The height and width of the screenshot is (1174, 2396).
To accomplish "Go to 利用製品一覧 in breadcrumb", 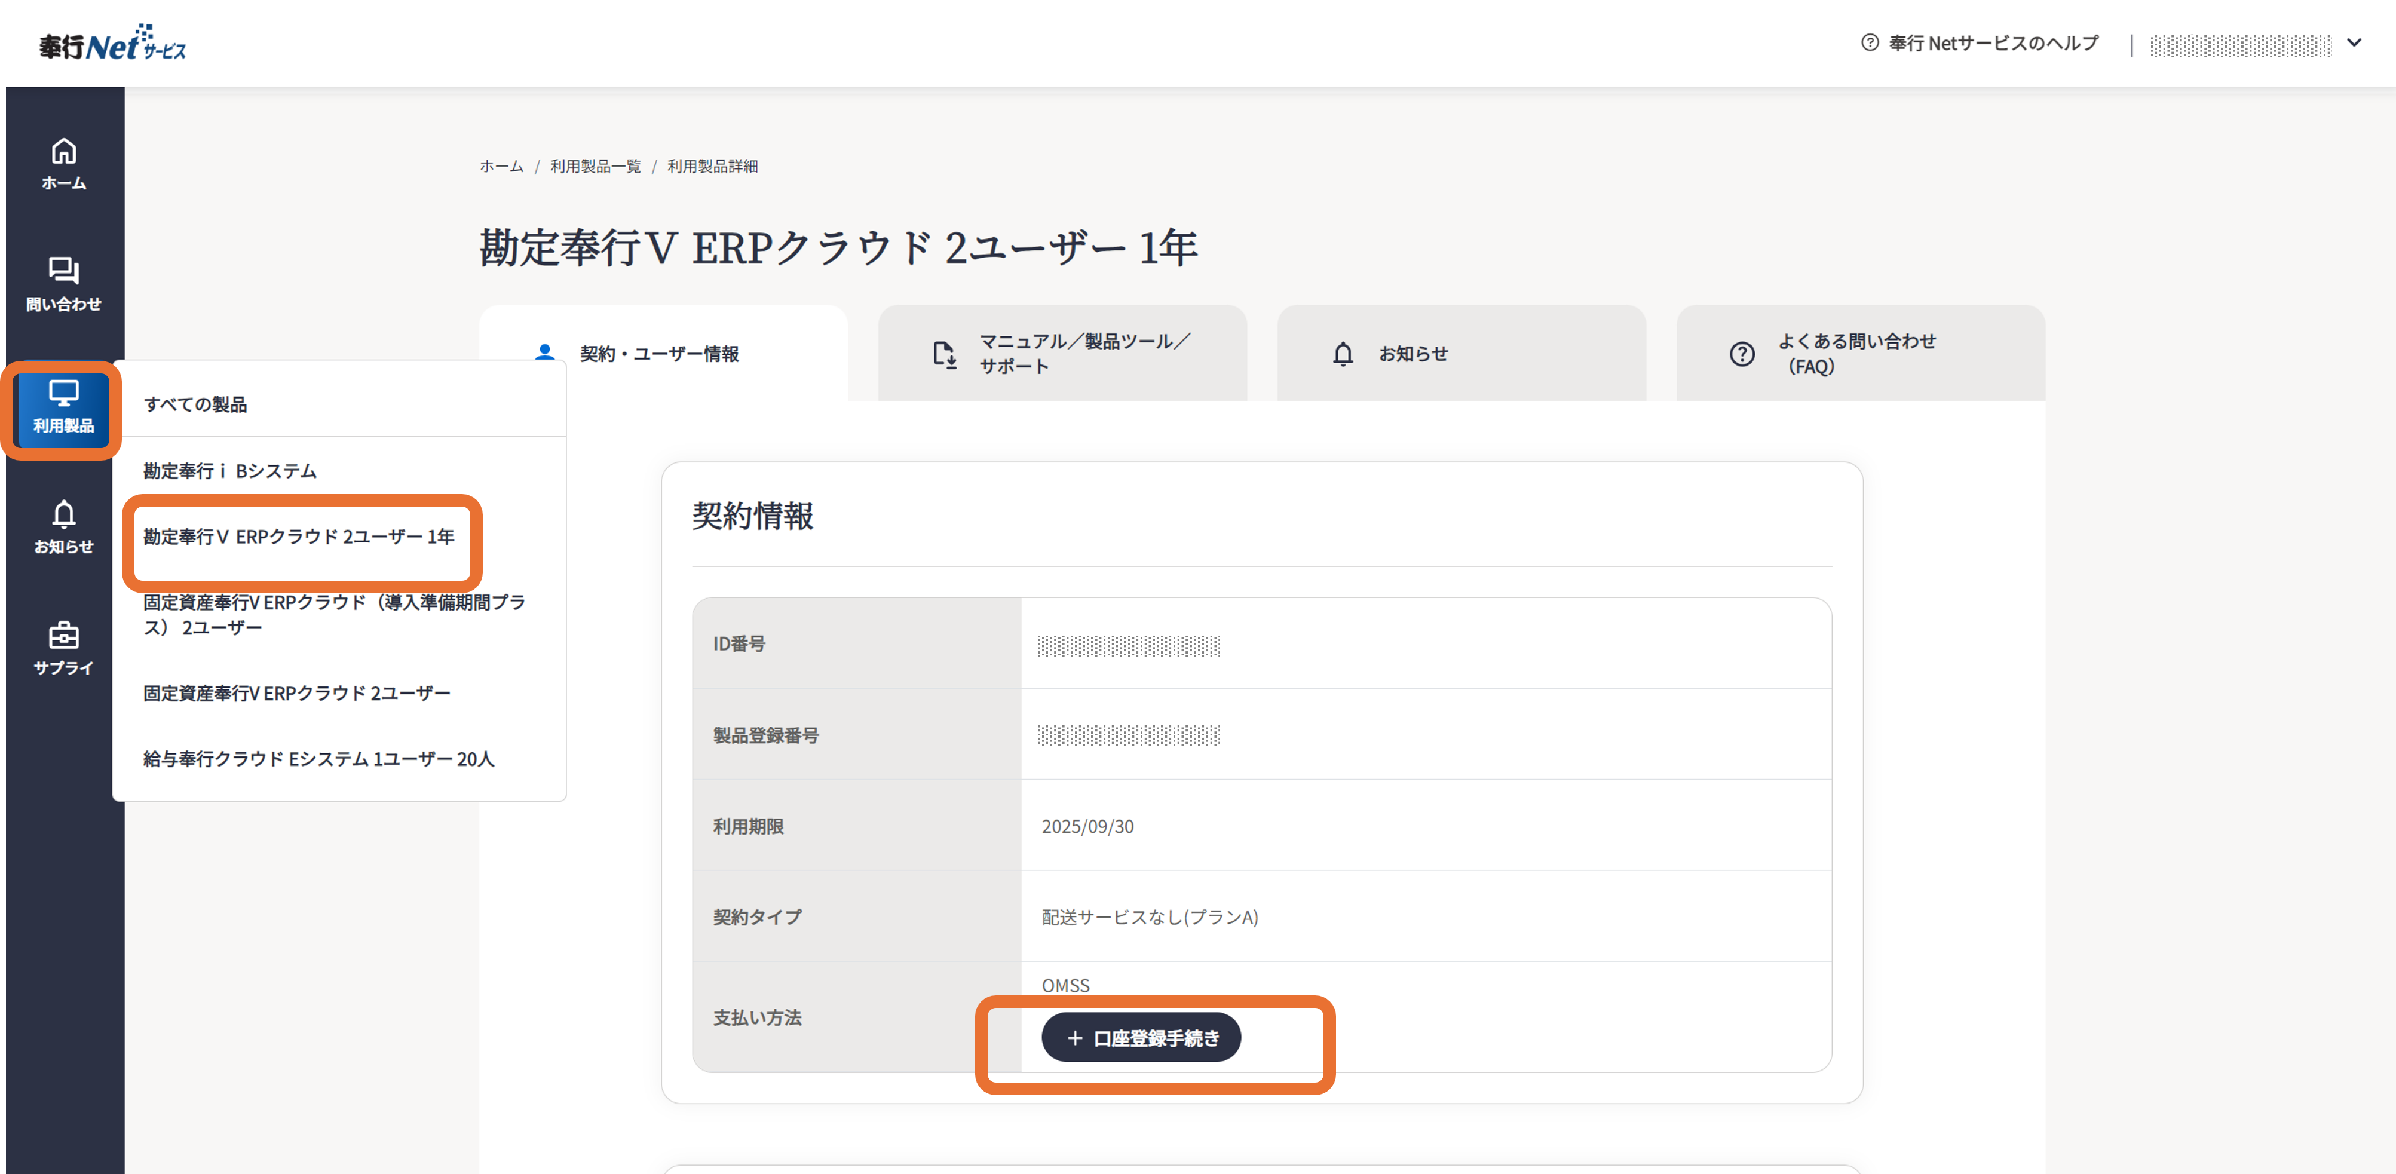I will [595, 167].
